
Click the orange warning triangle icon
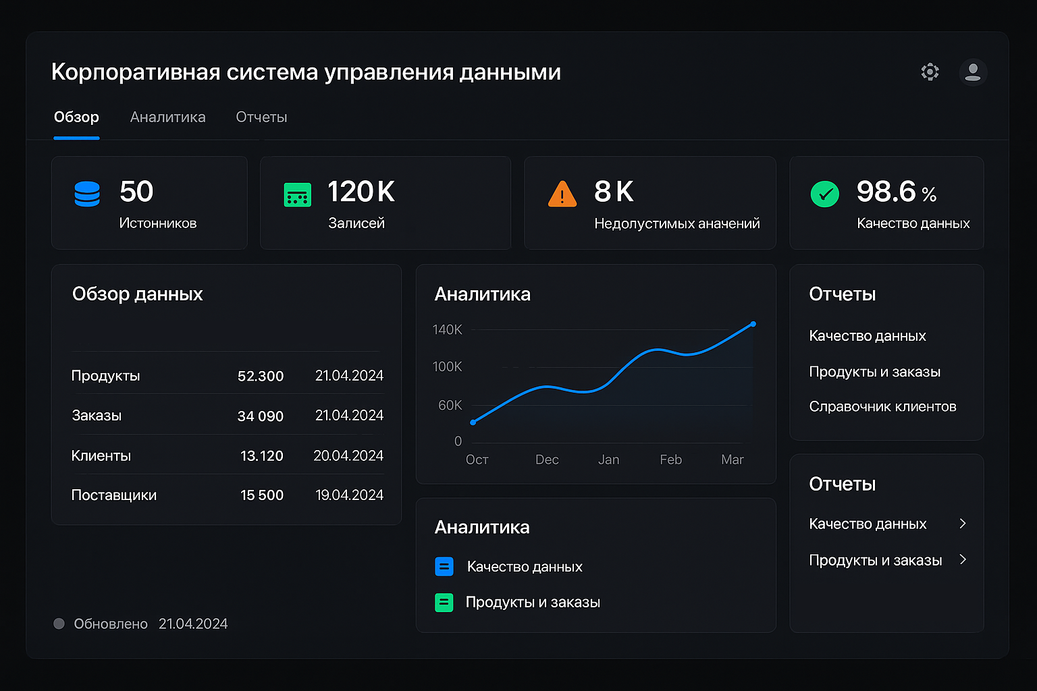coord(562,194)
